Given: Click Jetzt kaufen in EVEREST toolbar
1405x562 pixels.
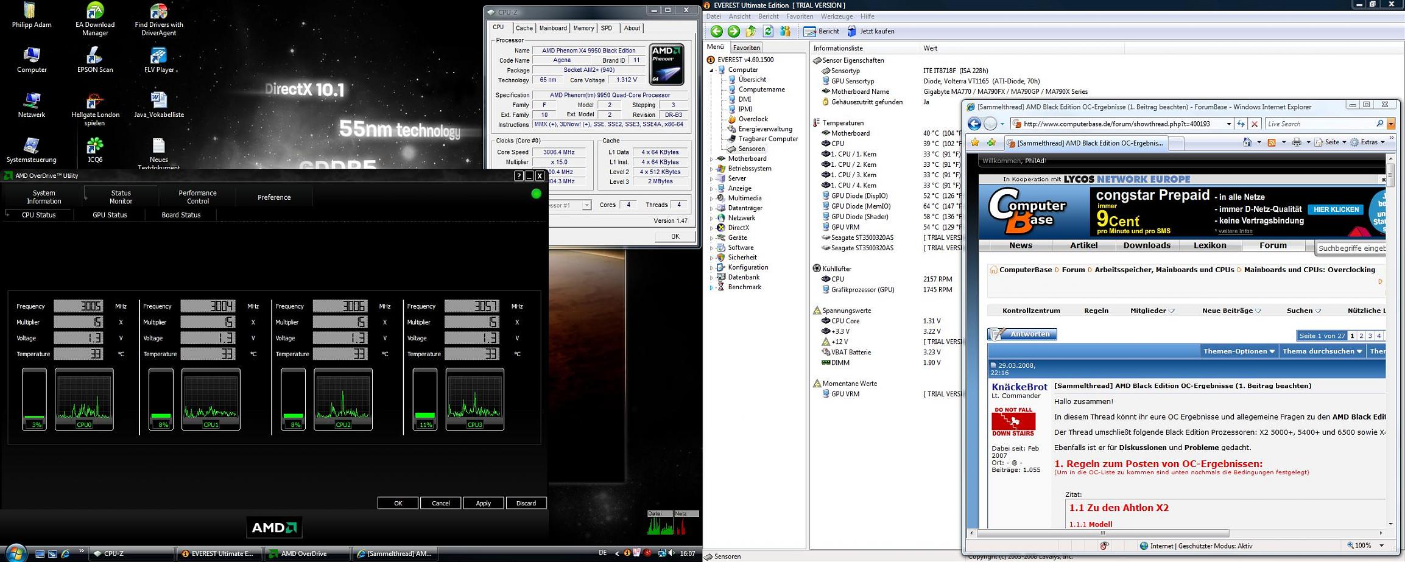Looking at the screenshot, I should coord(871,31).
